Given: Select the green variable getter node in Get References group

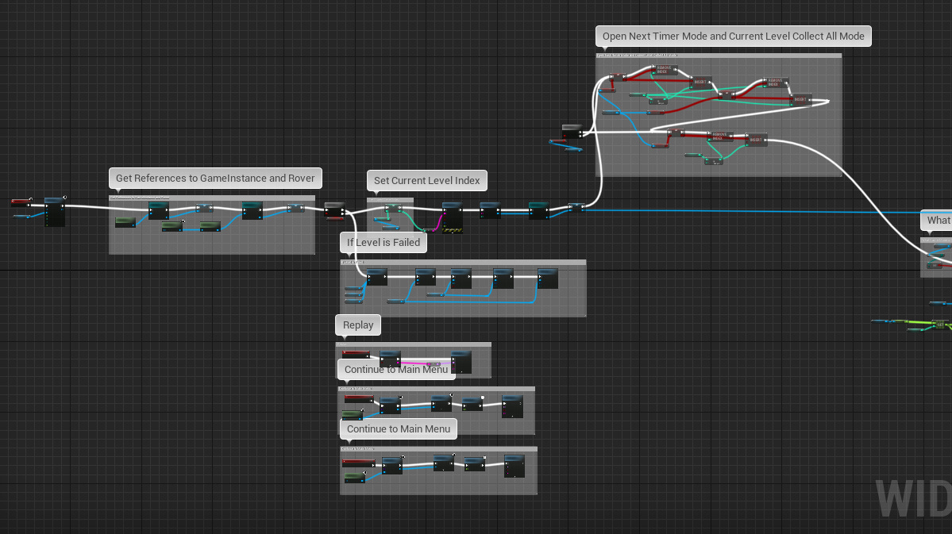Looking at the screenshot, I should (125, 222).
